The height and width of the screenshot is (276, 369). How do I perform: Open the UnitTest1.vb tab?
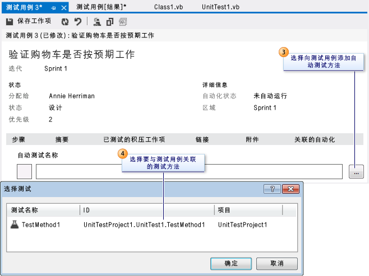point(220,7)
